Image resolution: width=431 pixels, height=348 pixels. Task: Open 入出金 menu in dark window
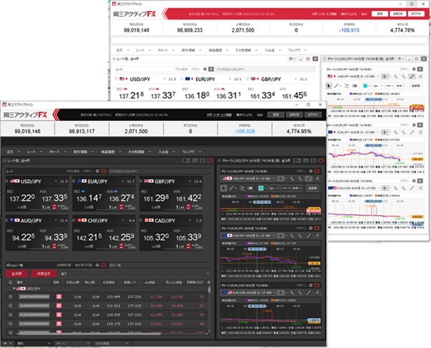pos(167,152)
